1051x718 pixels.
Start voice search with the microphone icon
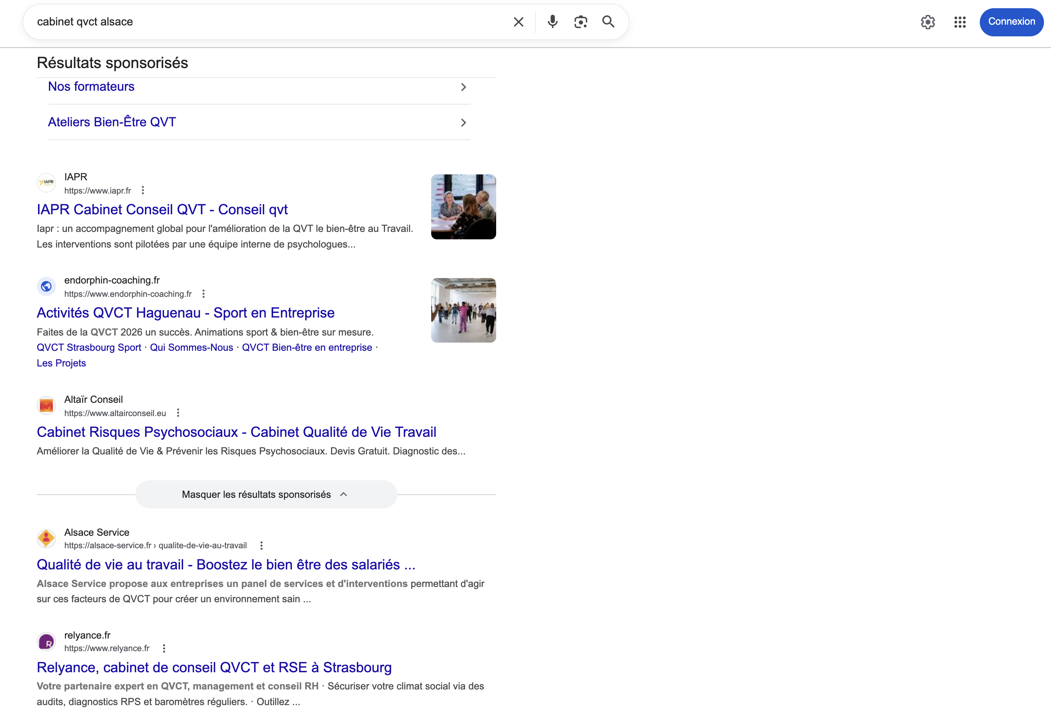tap(552, 22)
